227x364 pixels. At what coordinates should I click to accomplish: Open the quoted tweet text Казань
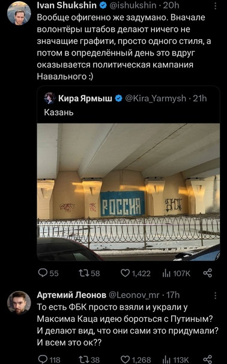coord(59,112)
